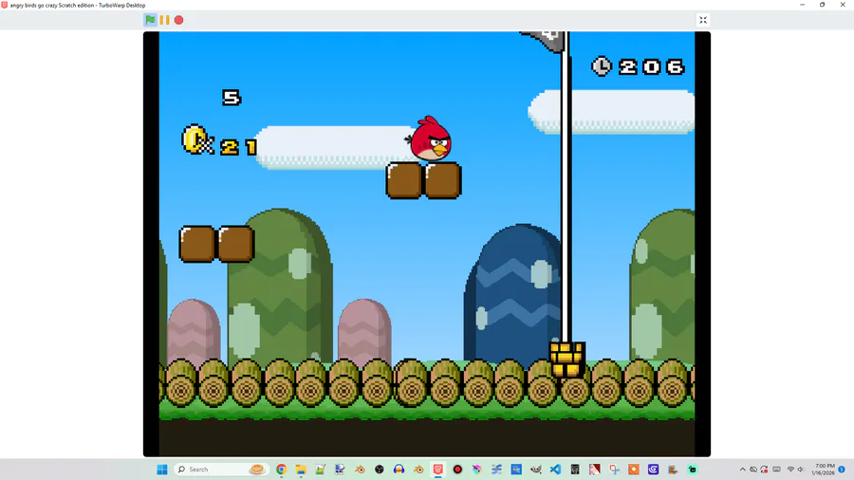The image size is (854, 480).
Task: Toggle the fullscreen icon above the stage
Action: pos(703,20)
